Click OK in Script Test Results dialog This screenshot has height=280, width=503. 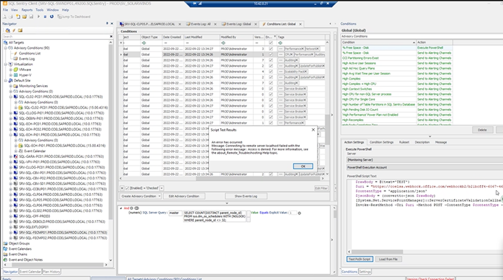pos(303,166)
